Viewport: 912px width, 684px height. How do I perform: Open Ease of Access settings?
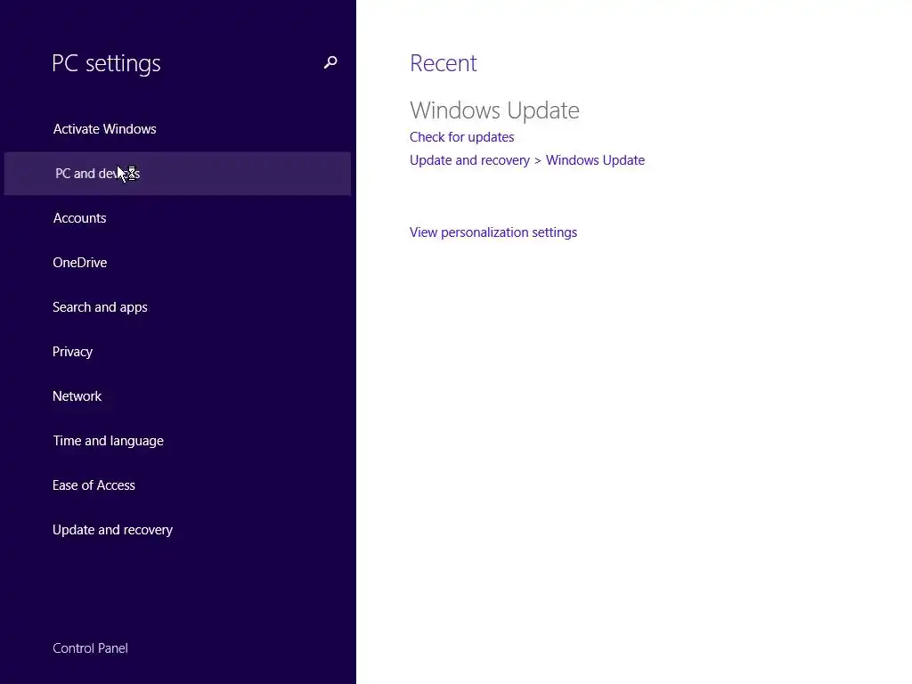pos(94,485)
